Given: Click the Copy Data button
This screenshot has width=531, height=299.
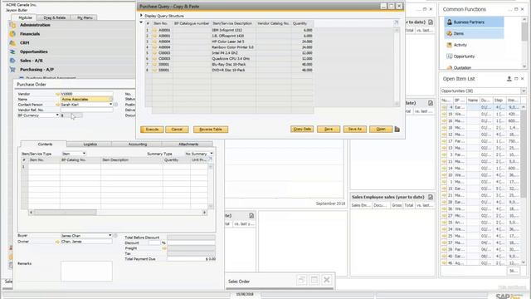Looking at the screenshot, I should tap(302, 130).
